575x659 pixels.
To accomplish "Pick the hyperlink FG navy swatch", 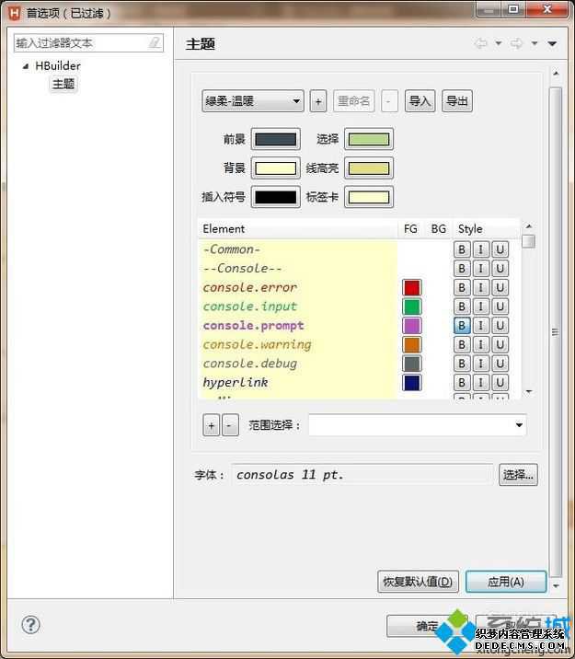I will pos(411,382).
